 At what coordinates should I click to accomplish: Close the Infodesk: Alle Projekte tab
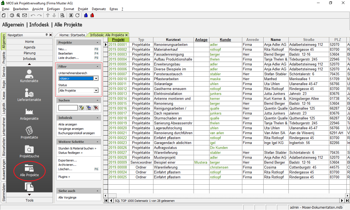pyautogui.click(x=127, y=35)
